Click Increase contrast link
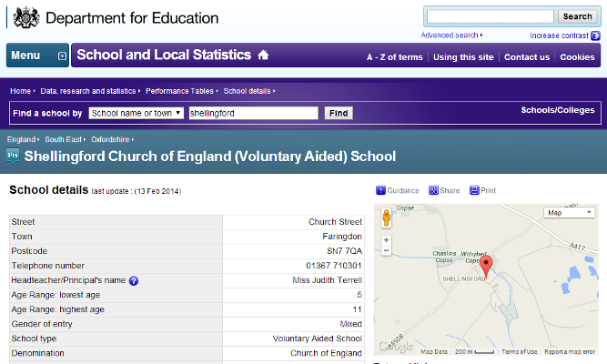This screenshot has width=607, height=364. click(x=559, y=35)
